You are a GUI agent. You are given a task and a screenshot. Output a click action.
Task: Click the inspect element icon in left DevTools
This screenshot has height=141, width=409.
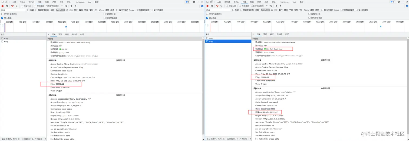click(2, 2)
